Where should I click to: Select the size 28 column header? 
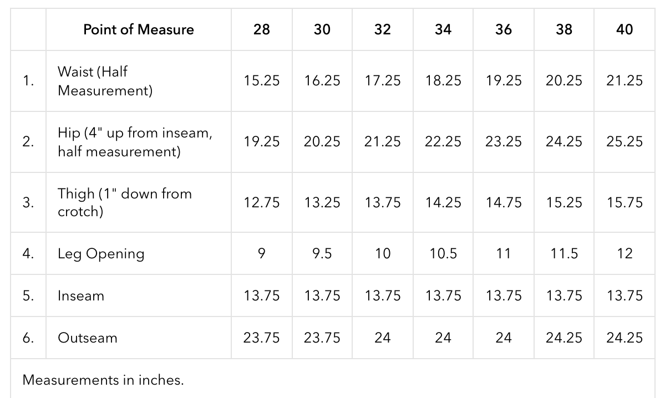[261, 29]
